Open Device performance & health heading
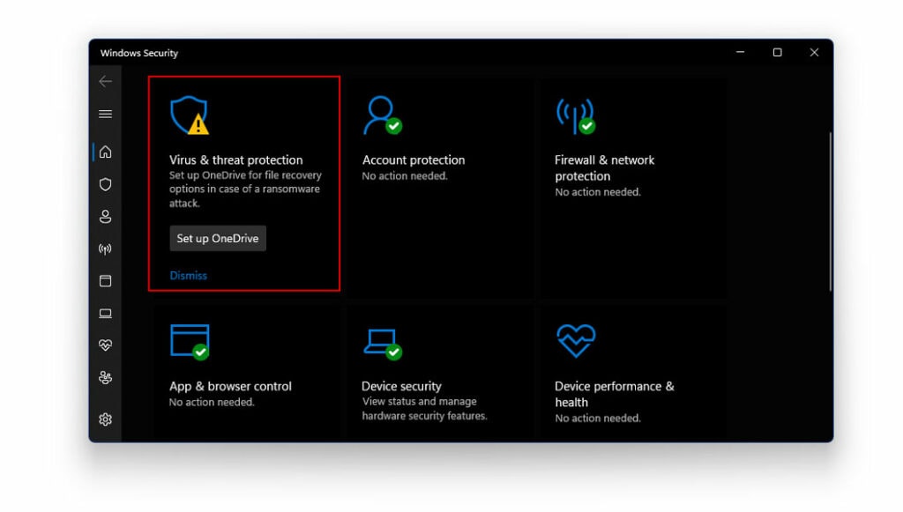The width and height of the screenshot is (903, 512). pos(615,394)
